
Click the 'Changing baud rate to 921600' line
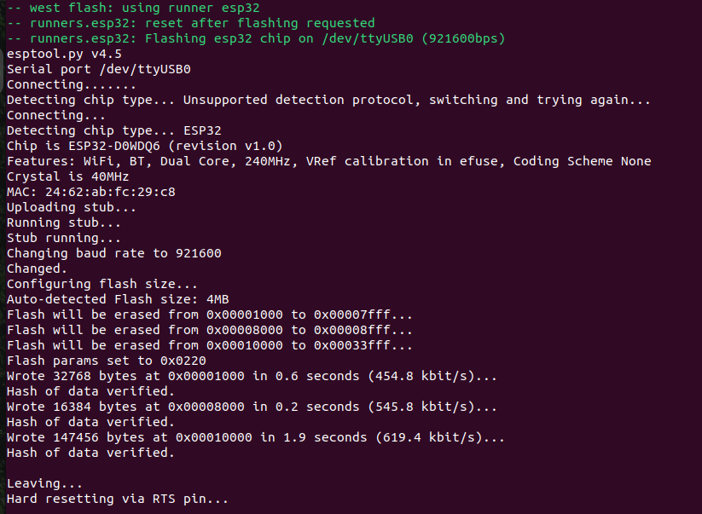tap(113, 253)
